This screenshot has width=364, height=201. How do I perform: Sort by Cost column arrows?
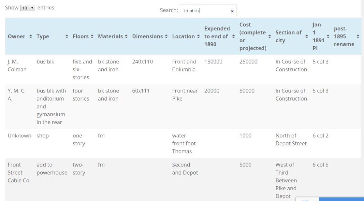click(x=270, y=37)
